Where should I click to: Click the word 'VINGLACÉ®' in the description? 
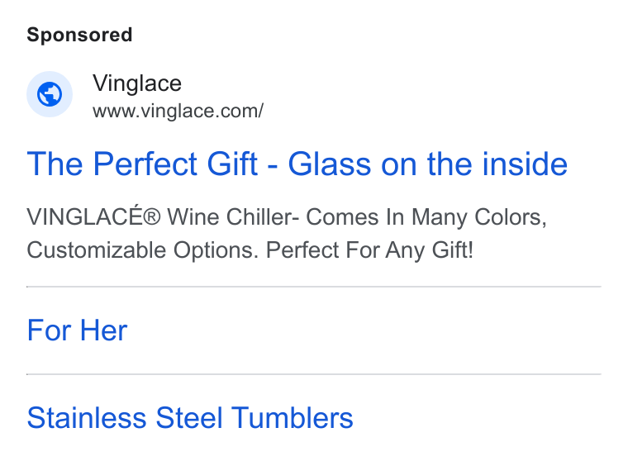93,216
